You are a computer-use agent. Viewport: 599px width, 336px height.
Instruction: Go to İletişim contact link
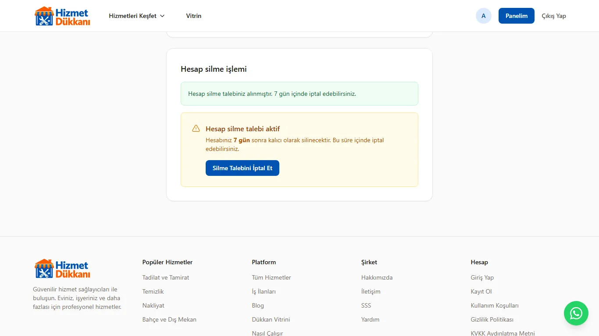tap(371, 291)
